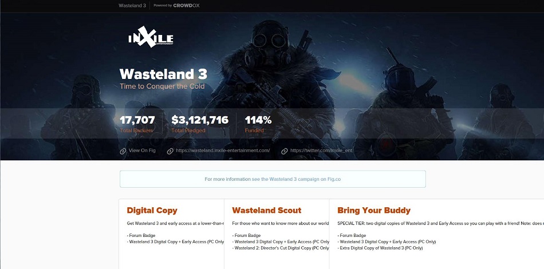Select the Wasteland Scout tier heading
The height and width of the screenshot is (269, 544).
[266, 211]
